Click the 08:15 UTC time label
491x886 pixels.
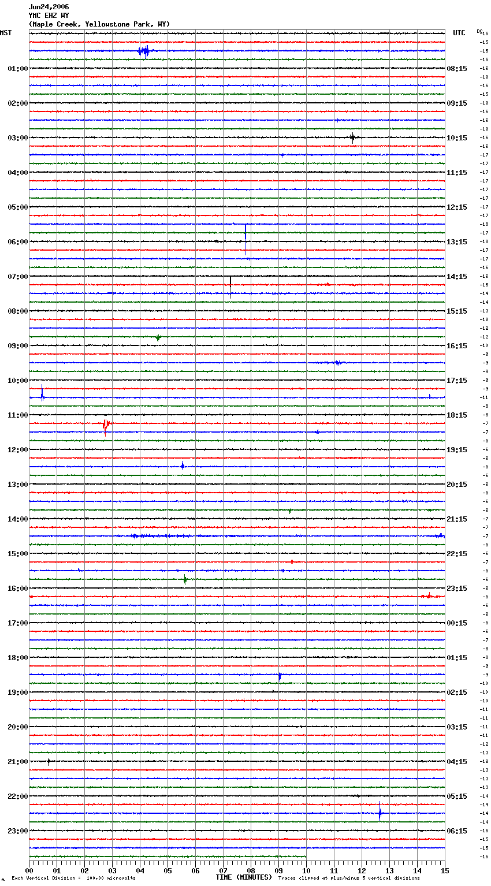(457, 69)
